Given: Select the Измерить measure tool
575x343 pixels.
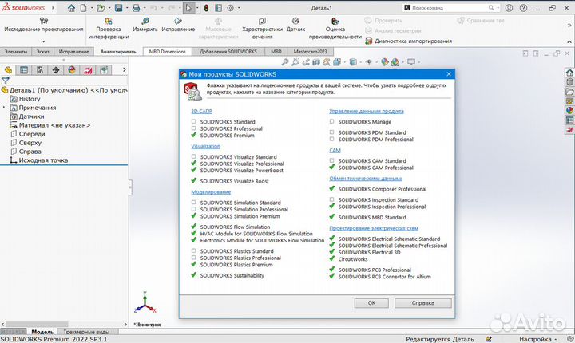Looking at the screenshot, I should [x=145, y=25].
